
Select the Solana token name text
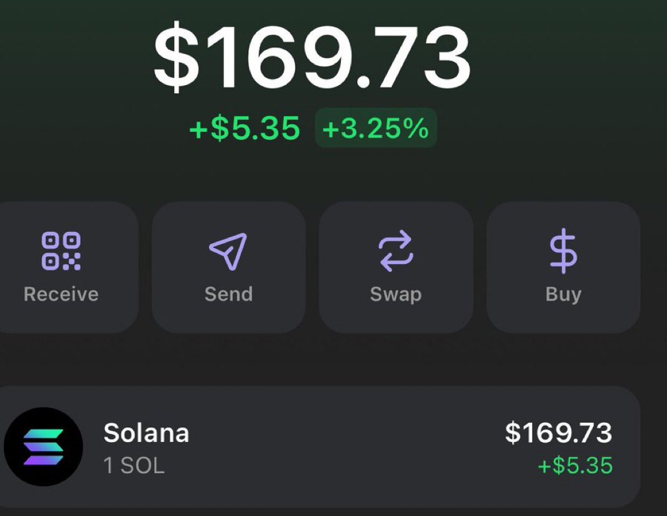[x=146, y=433]
